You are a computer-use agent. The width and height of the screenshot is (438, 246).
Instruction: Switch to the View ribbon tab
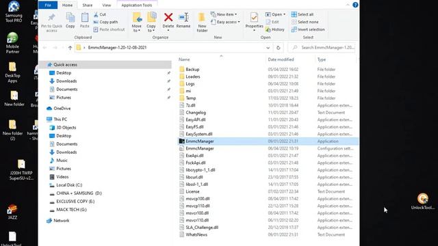107,5
